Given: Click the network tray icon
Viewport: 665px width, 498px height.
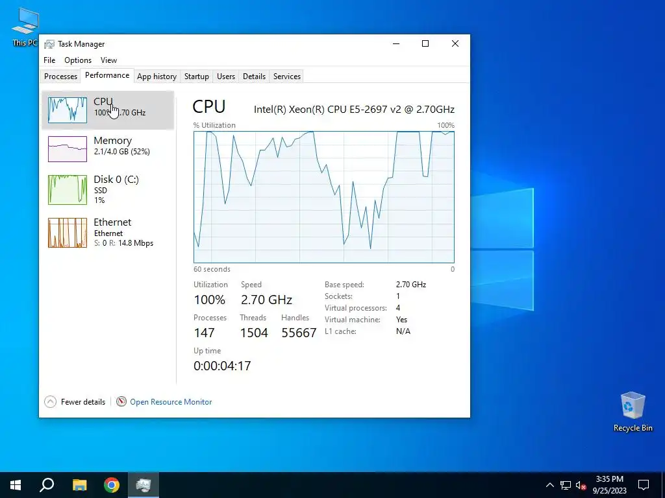Looking at the screenshot, I should coord(566,485).
